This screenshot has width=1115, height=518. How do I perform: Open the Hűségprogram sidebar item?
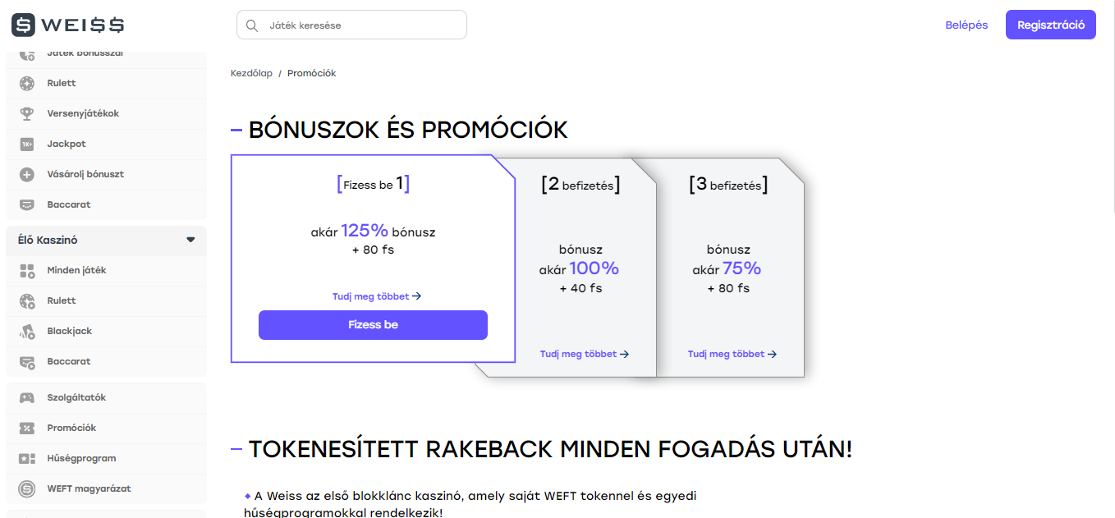(106, 458)
